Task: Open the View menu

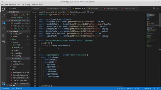Action: click(x=19, y=5)
